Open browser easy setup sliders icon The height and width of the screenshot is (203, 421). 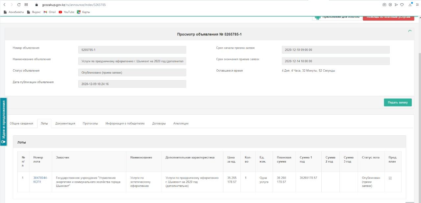(417, 5)
